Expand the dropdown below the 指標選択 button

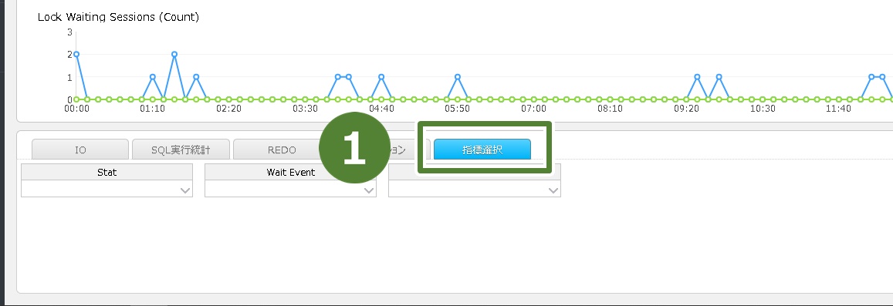pos(553,190)
